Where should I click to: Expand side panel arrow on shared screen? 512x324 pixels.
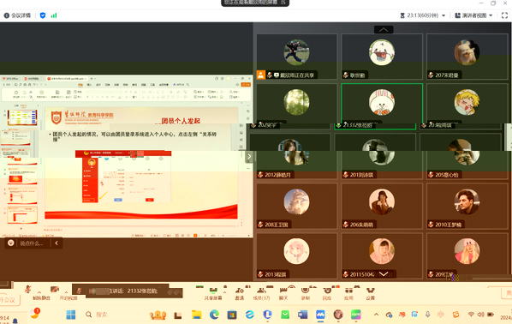click(x=249, y=156)
